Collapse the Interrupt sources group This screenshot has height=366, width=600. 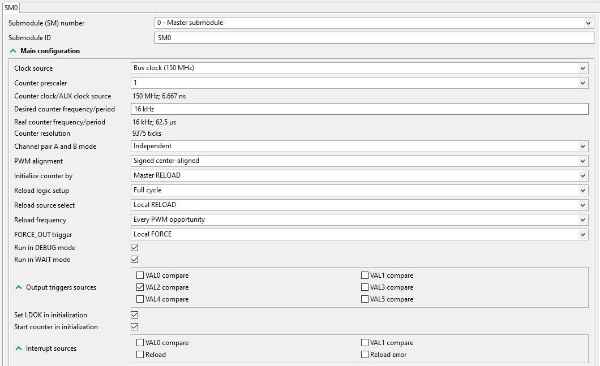point(19,348)
